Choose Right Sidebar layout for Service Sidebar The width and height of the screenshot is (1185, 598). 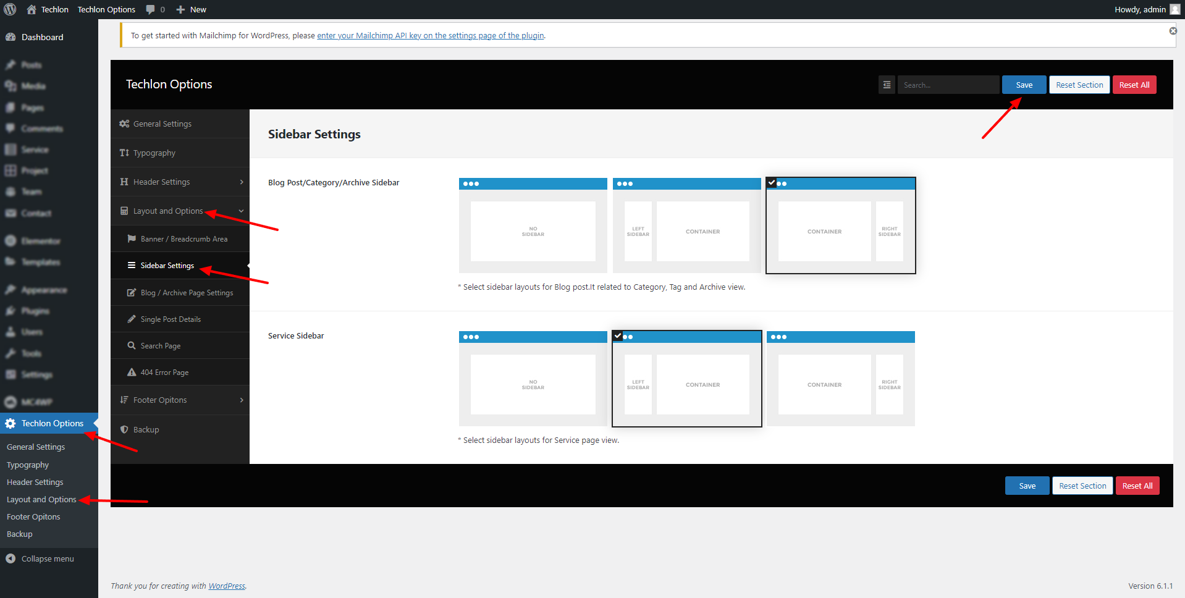(x=840, y=379)
